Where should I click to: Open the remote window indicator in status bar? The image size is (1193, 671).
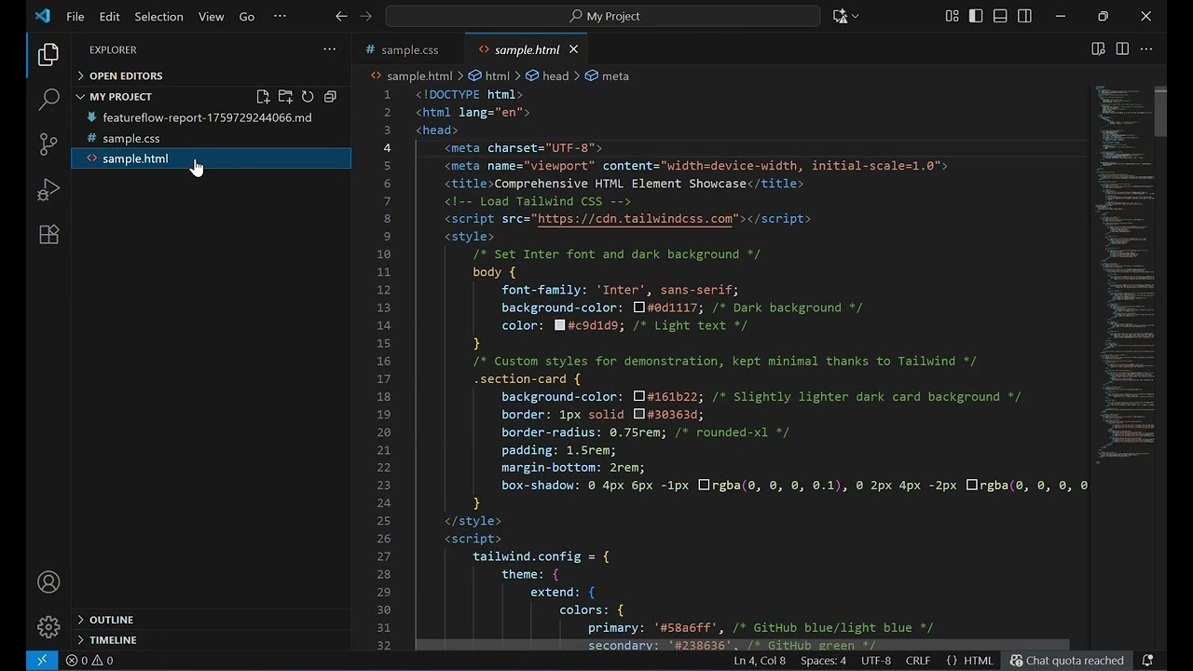[x=42, y=661]
